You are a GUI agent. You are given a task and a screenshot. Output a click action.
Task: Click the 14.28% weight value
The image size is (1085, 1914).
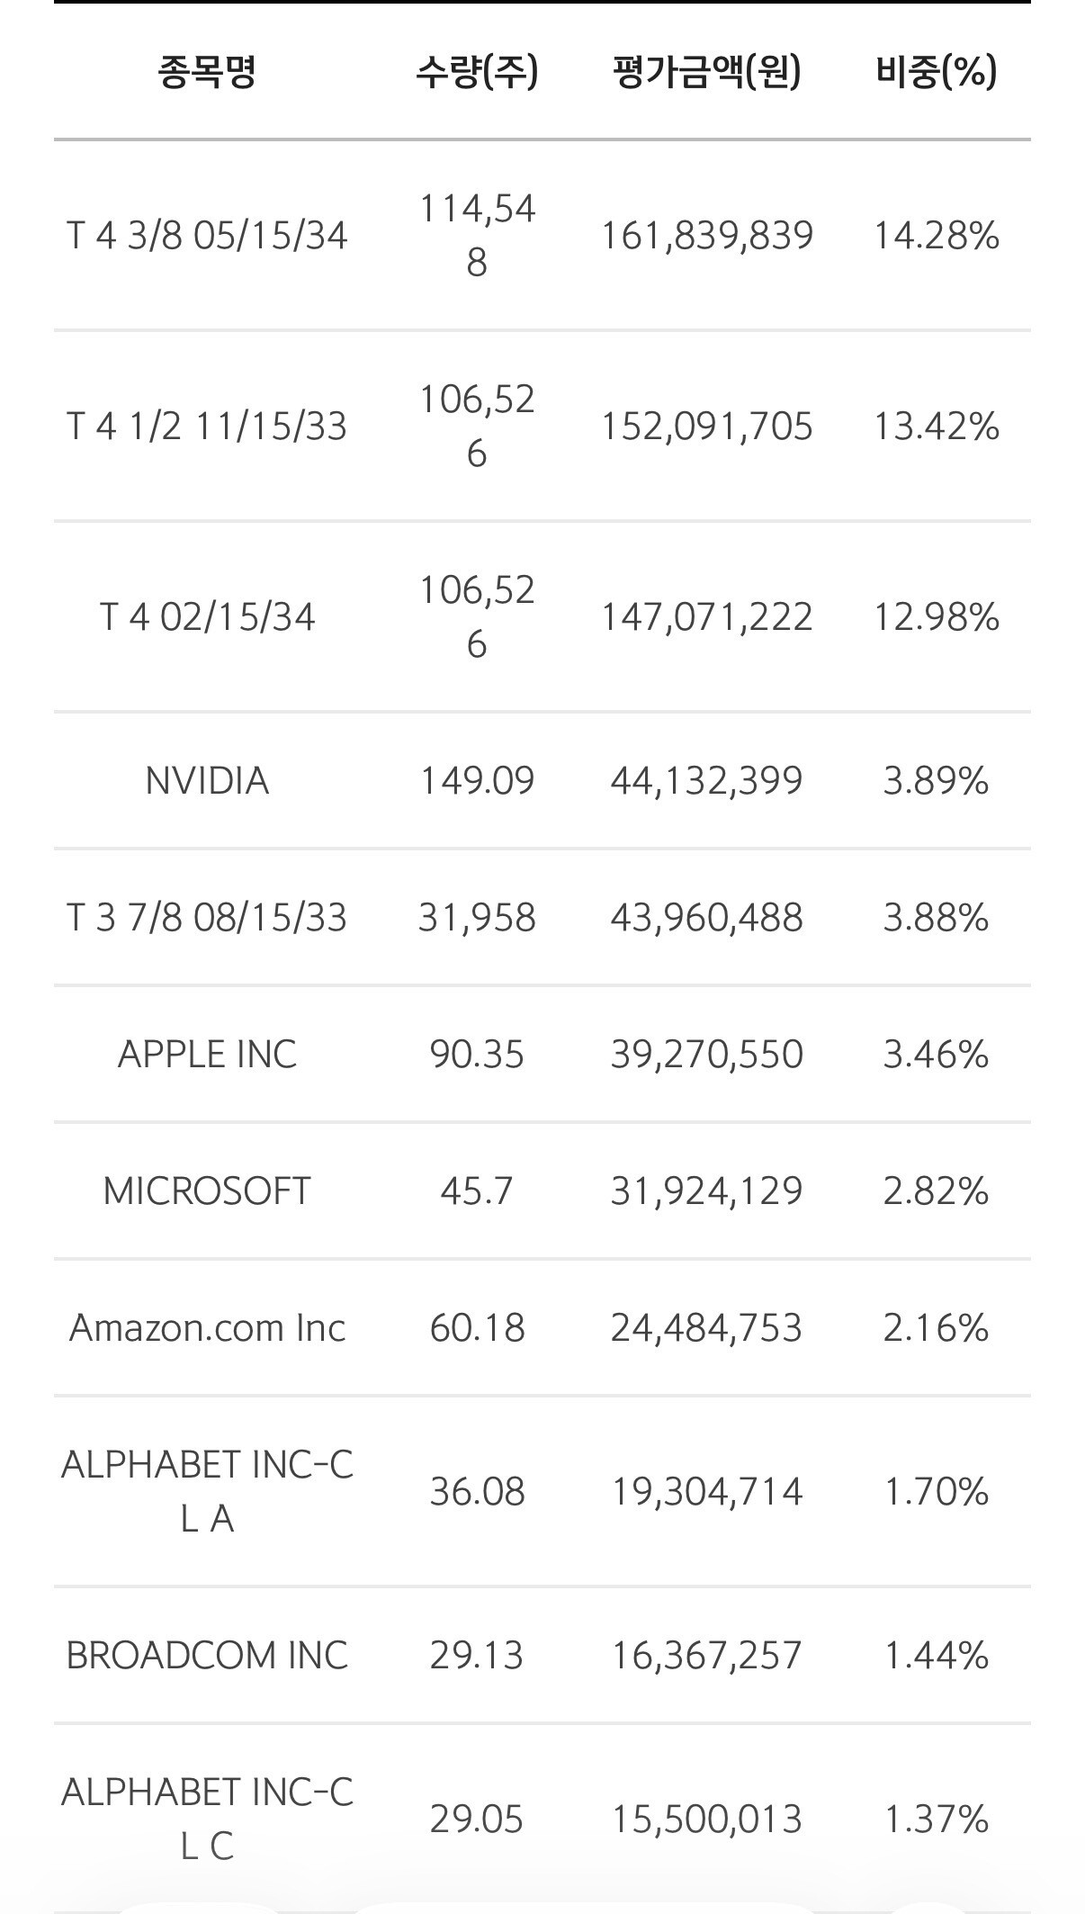937,236
